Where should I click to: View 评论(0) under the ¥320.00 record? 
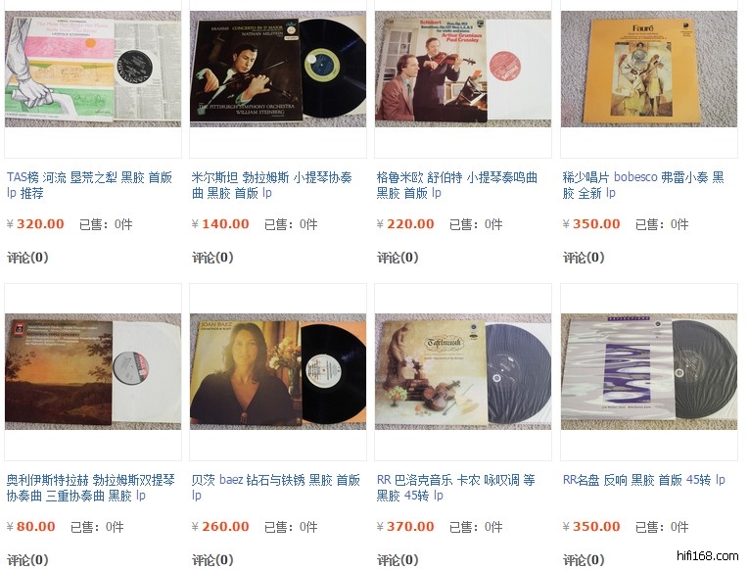(27, 258)
